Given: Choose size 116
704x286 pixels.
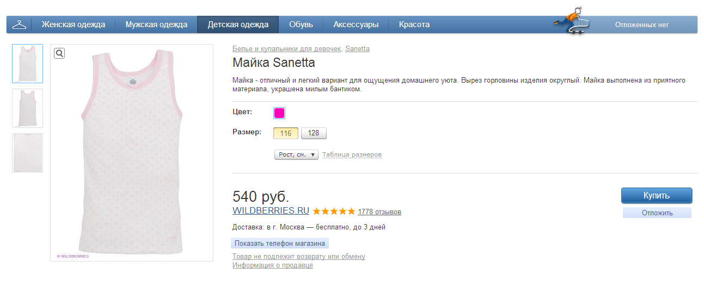Looking at the screenshot, I should pos(286,133).
